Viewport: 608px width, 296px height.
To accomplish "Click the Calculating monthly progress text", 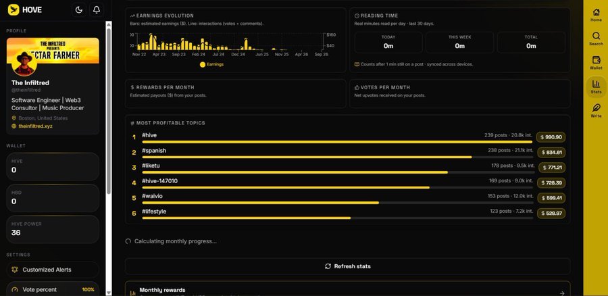I will click(175, 241).
